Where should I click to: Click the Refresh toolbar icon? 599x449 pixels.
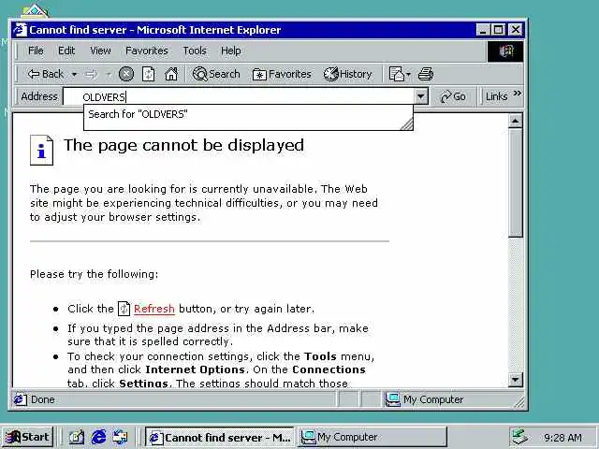(x=148, y=74)
